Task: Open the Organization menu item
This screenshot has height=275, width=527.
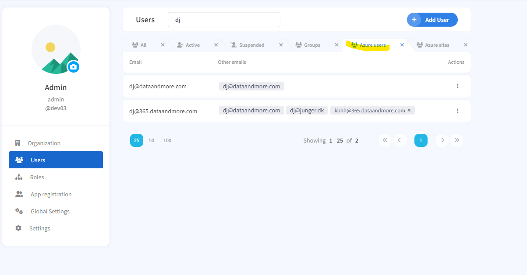Action: [44, 143]
